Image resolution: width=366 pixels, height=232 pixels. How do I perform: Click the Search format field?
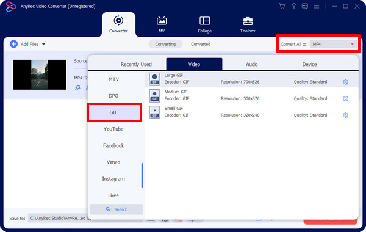click(117, 209)
